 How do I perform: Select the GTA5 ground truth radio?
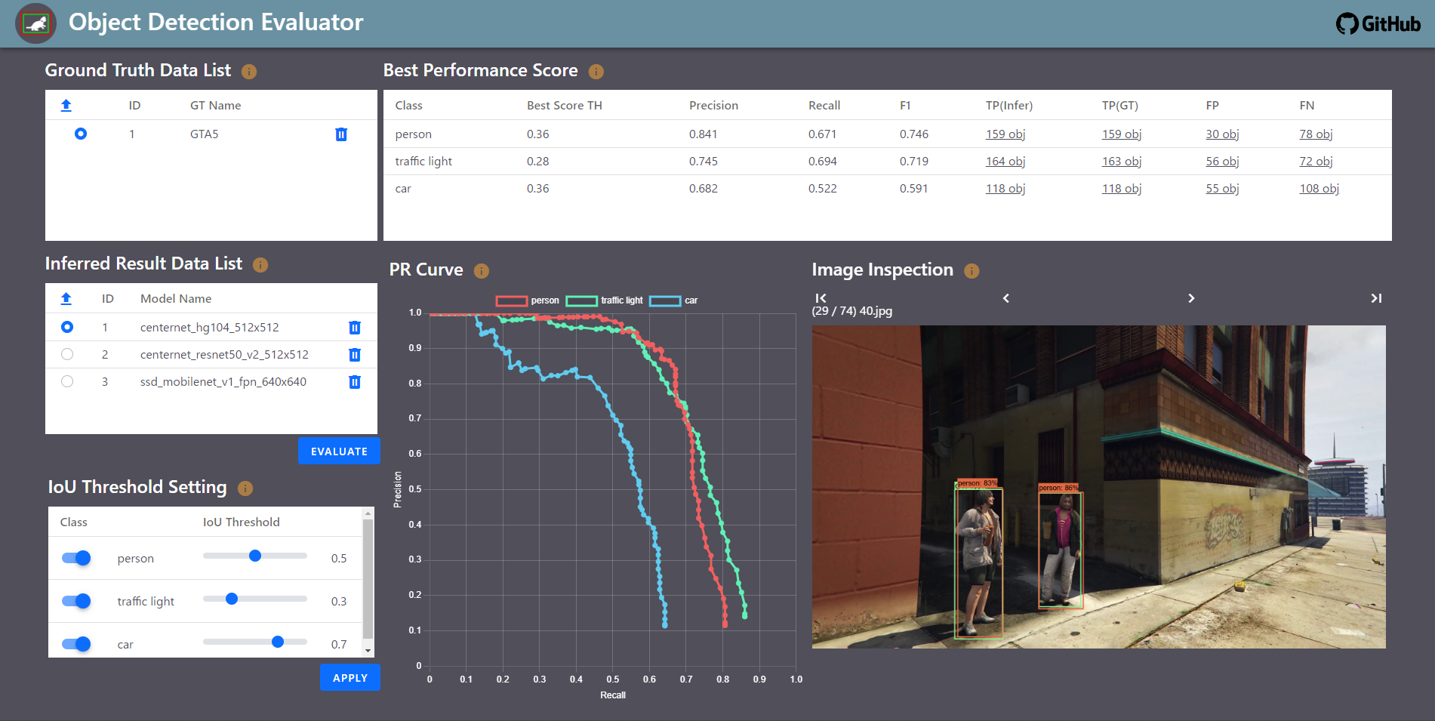point(81,134)
